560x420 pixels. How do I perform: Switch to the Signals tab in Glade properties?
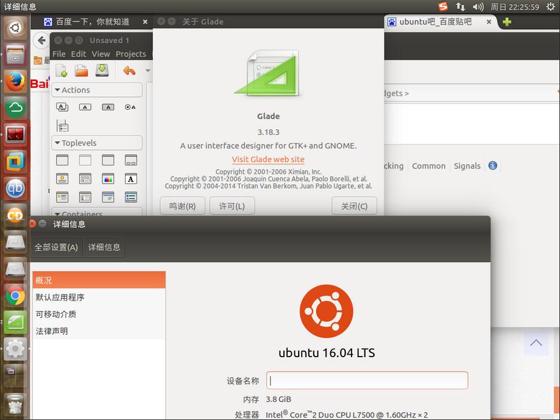467,166
